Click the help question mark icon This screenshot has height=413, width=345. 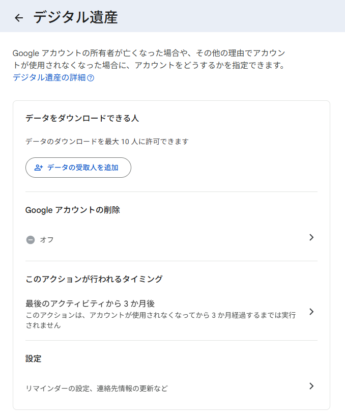91,78
